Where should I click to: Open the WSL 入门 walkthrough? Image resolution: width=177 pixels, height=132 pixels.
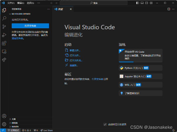(141, 85)
